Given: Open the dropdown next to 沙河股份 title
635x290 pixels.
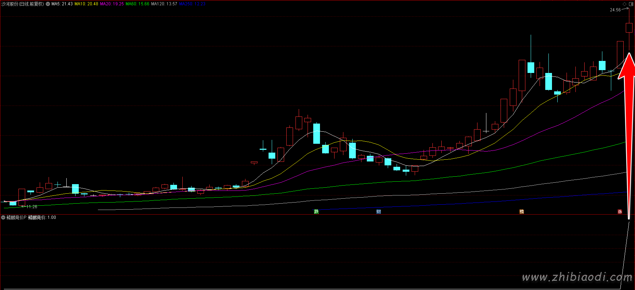Looking at the screenshot, I should (x=48, y=4).
